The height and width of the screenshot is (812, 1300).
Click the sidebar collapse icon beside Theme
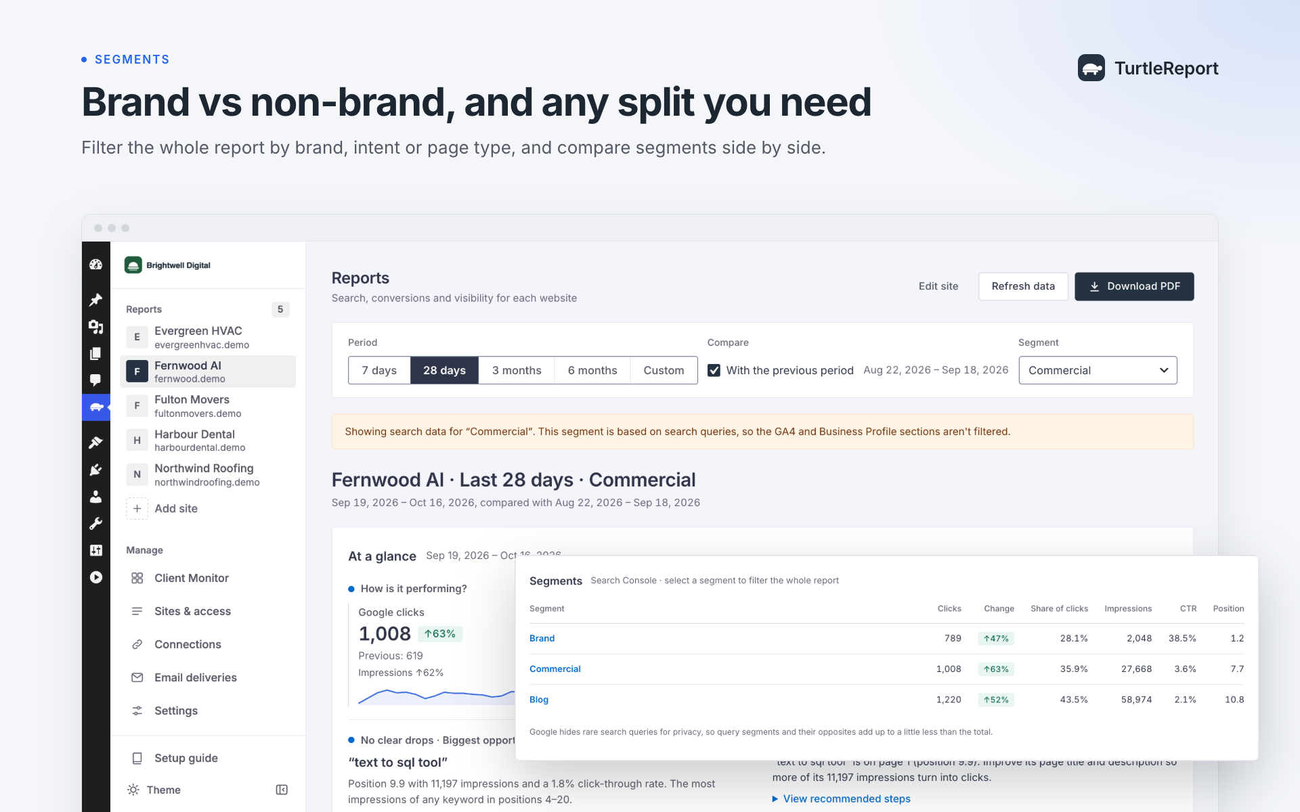(x=282, y=790)
